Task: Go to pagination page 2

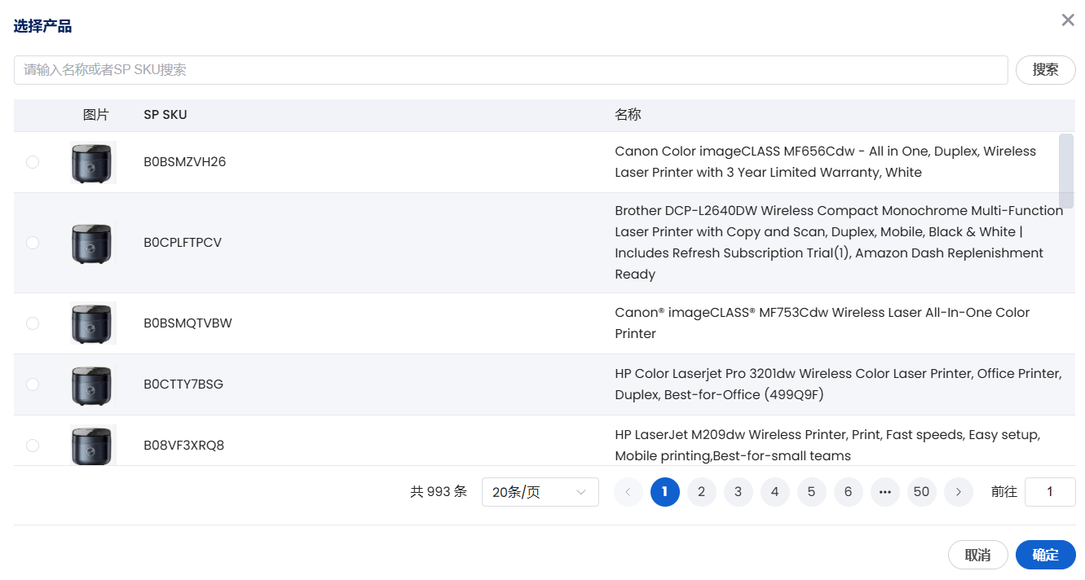Action: [x=702, y=492]
